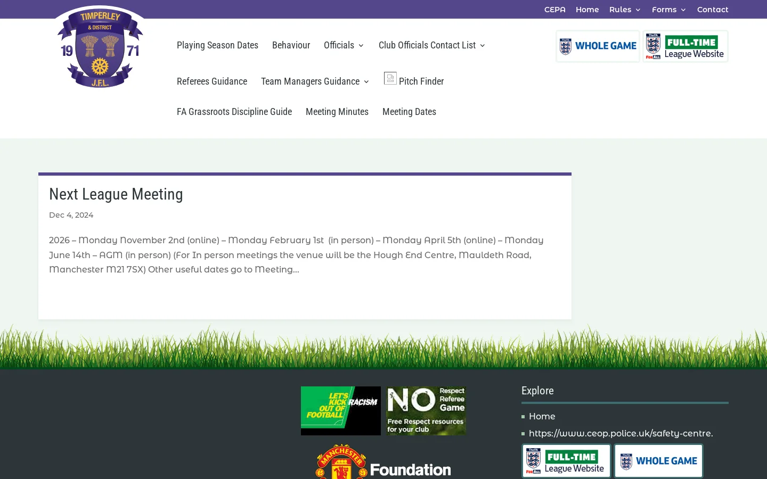Click the Dec 4, 2024 post date
Image resolution: width=767 pixels, height=479 pixels.
point(71,215)
